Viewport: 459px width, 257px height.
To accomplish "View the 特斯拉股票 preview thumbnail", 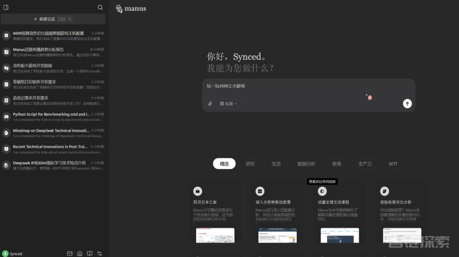I will [277, 236].
